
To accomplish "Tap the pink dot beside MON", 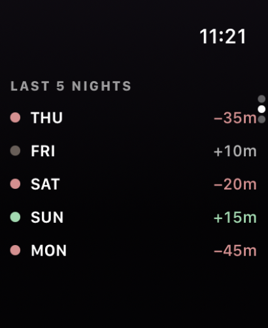I will [15, 250].
